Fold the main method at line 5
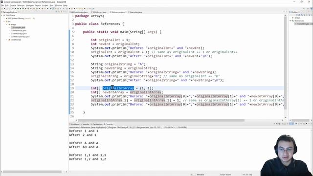 pyautogui.click(x=75, y=32)
